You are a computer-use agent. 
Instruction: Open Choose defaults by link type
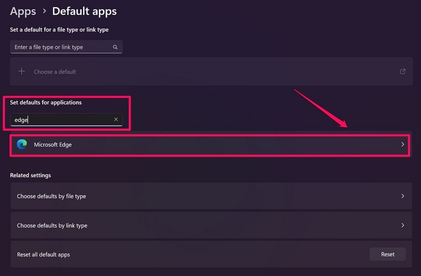[52, 225]
